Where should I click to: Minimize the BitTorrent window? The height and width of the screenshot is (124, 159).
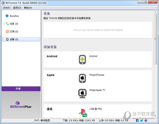click(140, 2)
